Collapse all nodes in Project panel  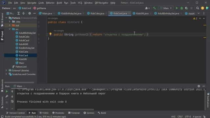[x=23, y=13]
